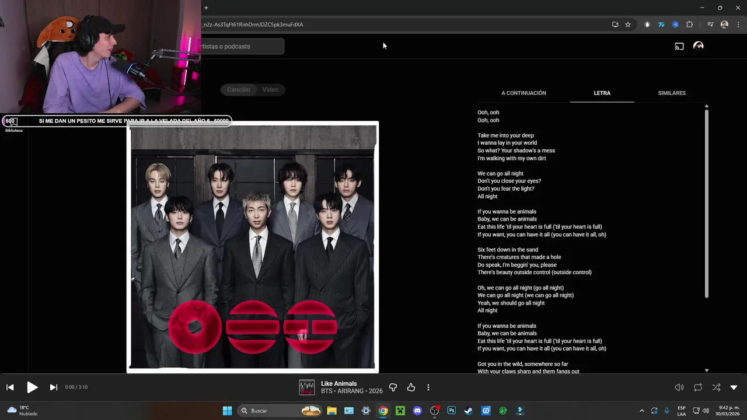This screenshot has height=420, width=747.
Task: Open the clock showing 9:42 p. m.
Action: (728, 411)
